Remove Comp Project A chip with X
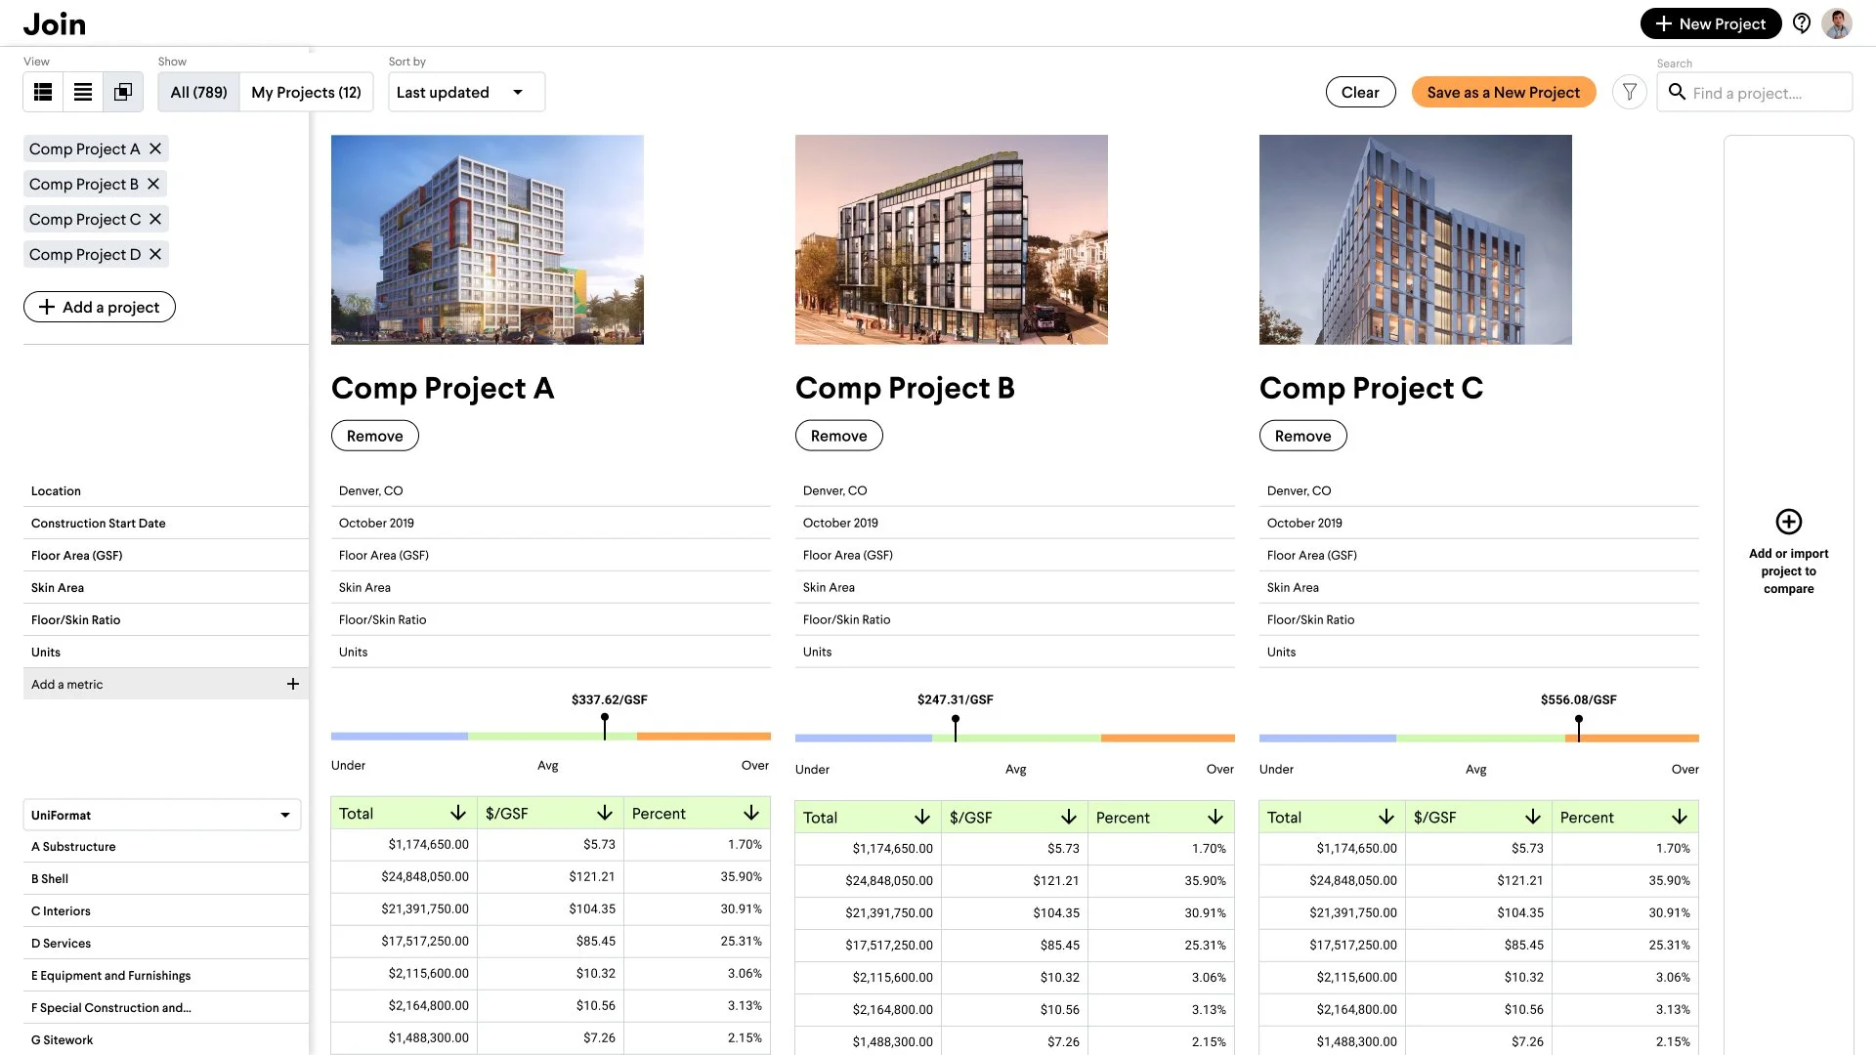This screenshot has width=1876, height=1055. [155, 148]
